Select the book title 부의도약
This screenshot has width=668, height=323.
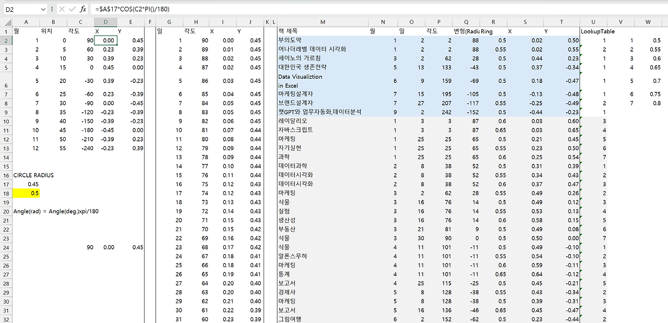point(323,40)
